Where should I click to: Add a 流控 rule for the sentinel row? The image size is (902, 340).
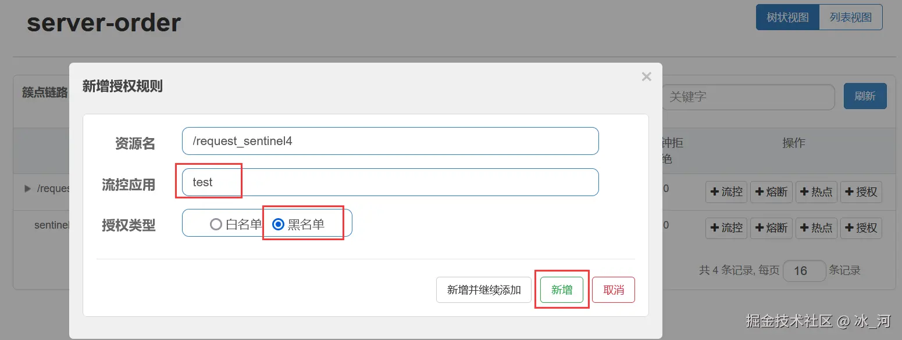pos(726,228)
